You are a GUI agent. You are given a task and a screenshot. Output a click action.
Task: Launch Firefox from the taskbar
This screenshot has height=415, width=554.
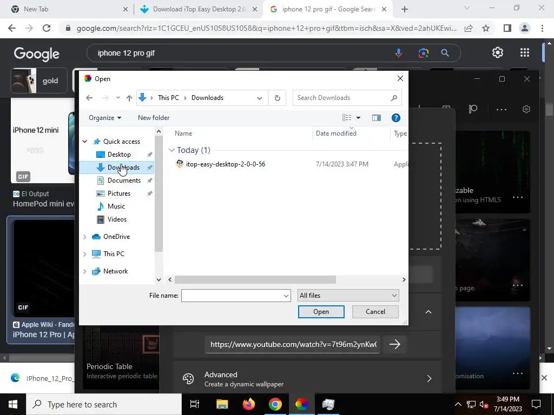pos(249,404)
